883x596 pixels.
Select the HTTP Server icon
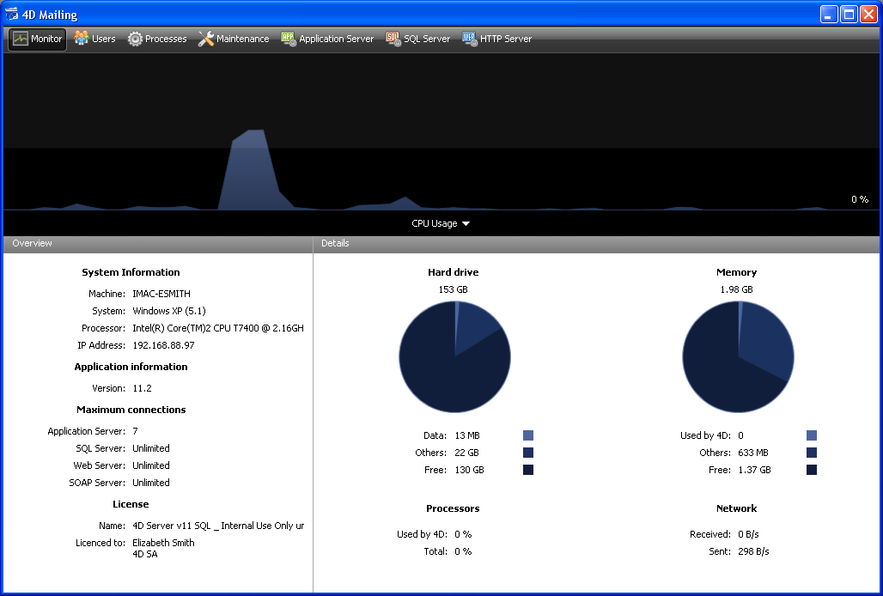(469, 39)
